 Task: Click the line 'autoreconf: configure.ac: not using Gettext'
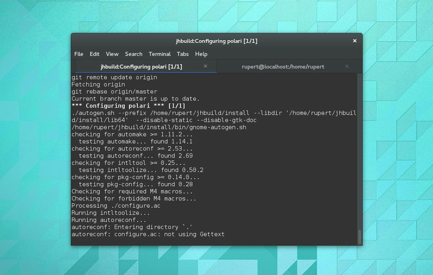[x=148, y=234]
